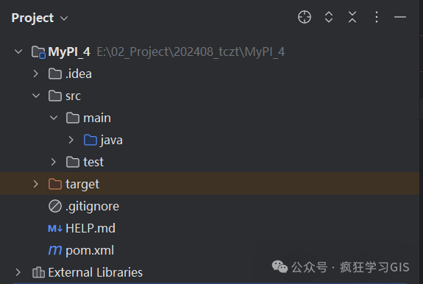Click the Maven icon beside pom.xml
The height and width of the screenshot is (284, 423).
(55, 250)
